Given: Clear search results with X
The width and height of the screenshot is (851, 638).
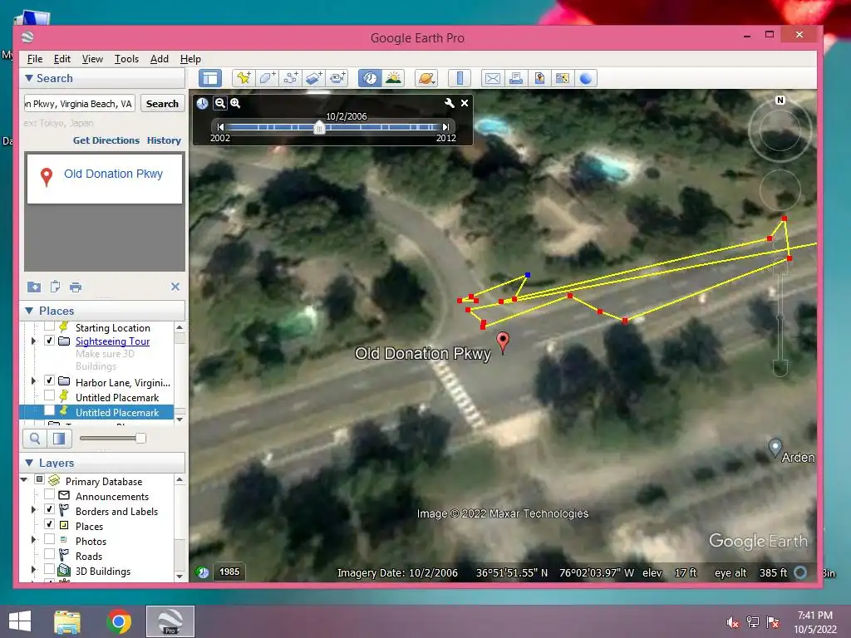Looking at the screenshot, I should 175,287.
